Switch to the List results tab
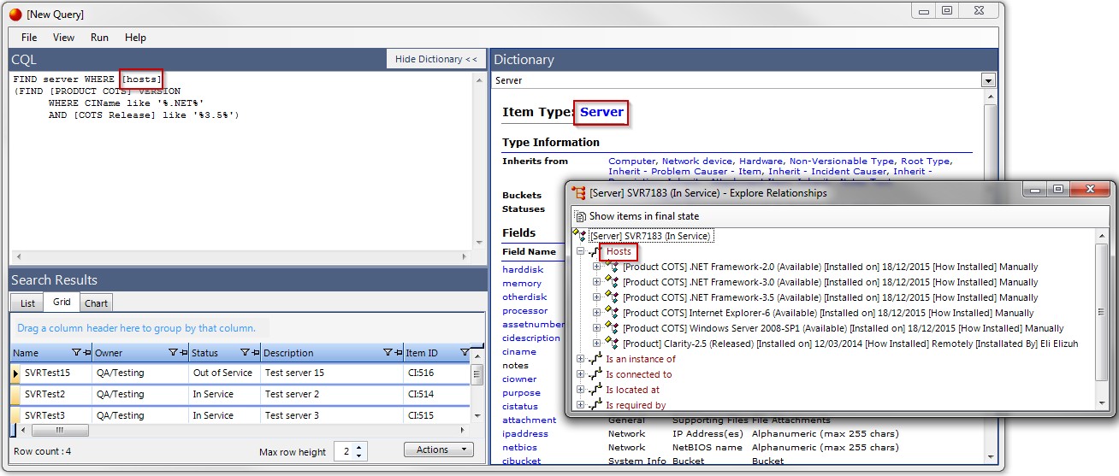Viewport: 1119px width, 476px height. coord(27,303)
